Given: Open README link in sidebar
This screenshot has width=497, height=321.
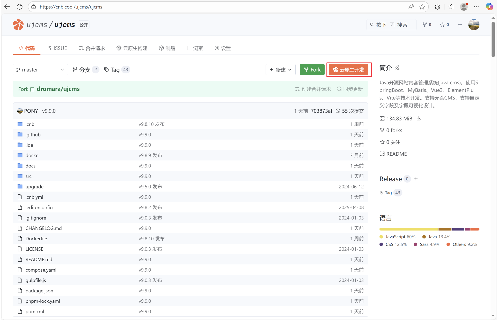Looking at the screenshot, I should tap(393, 154).
